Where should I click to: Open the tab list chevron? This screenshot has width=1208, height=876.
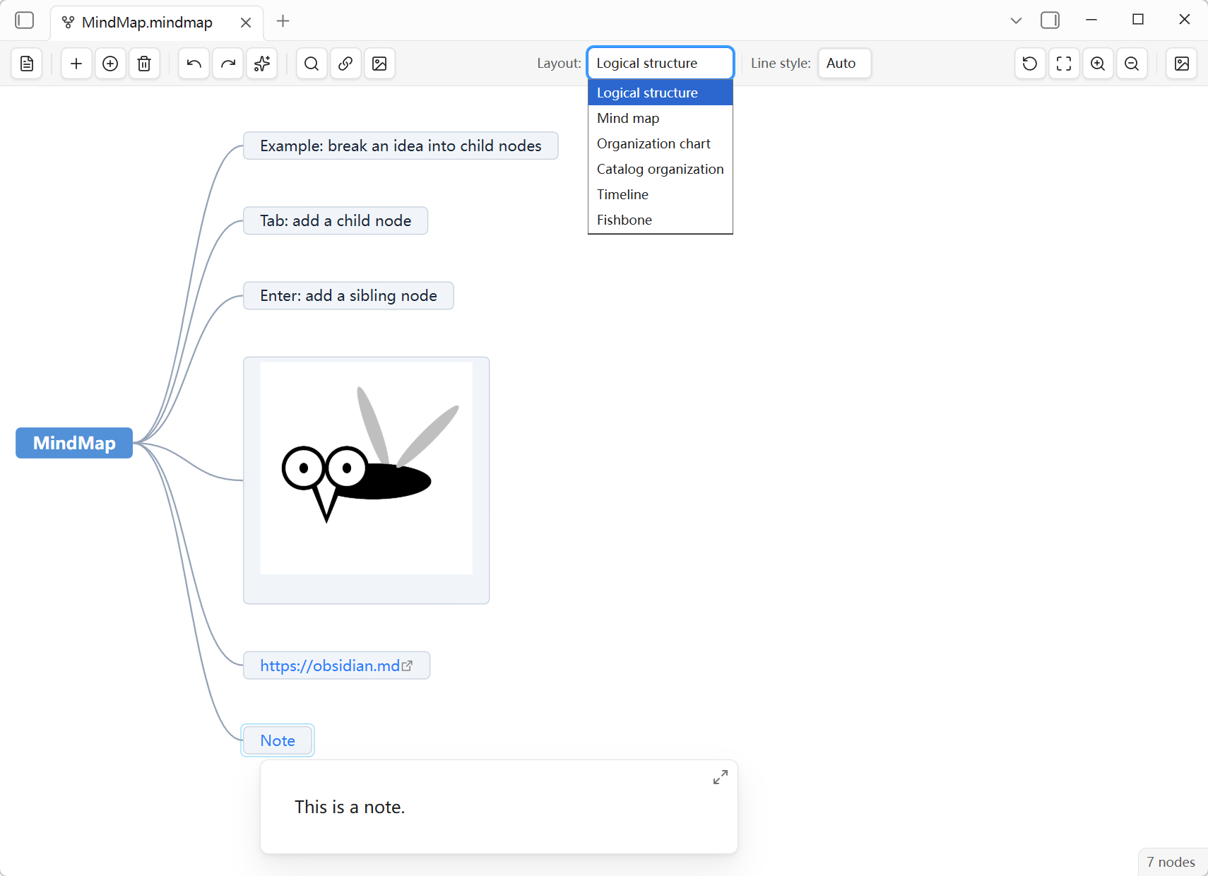coord(1016,20)
